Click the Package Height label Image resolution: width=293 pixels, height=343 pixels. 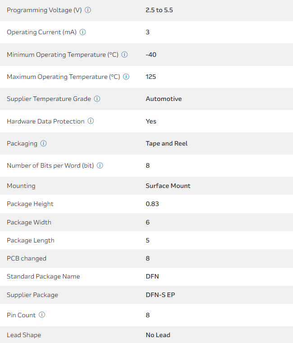click(x=30, y=204)
